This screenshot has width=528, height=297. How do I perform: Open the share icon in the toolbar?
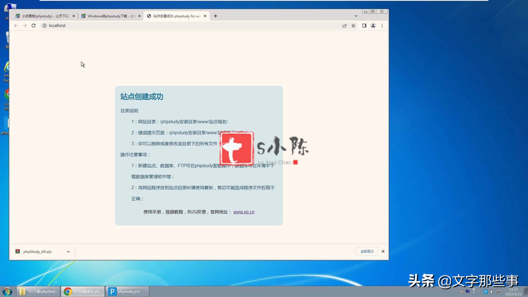tap(344, 25)
